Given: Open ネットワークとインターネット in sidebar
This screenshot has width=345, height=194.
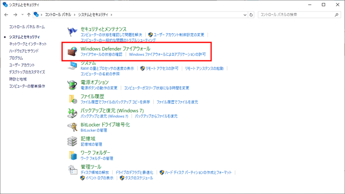Looking at the screenshot, I should tap(28, 44).
